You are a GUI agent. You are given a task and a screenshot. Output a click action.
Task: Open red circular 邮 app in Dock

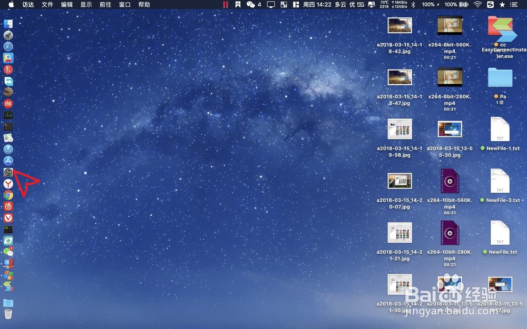pos(8,104)
